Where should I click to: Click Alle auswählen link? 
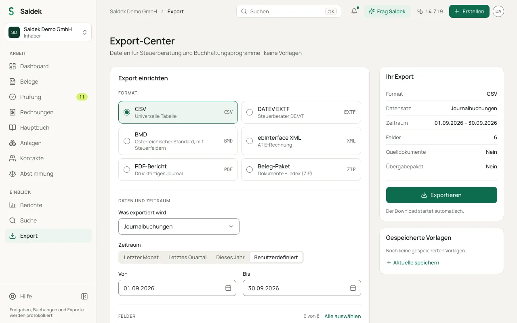tap(343, 316)
